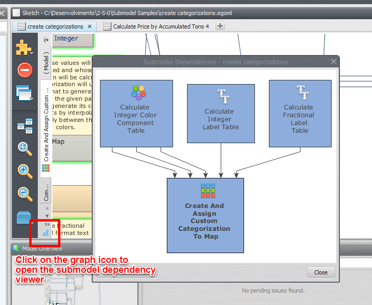This screenshot has width=372, height=305.
Task: Add a new tab with plus button
Action: 220,26
